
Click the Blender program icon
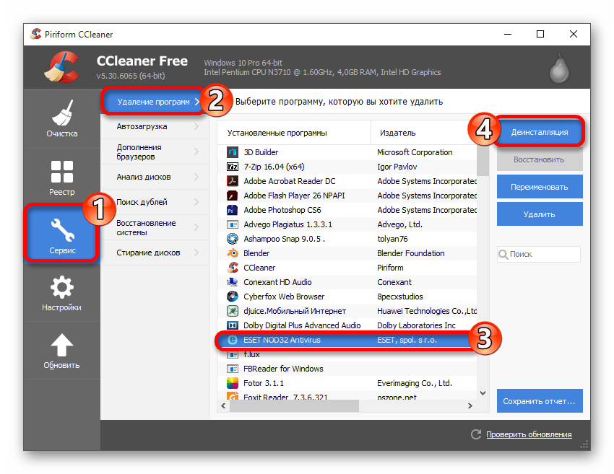(233, 253)
